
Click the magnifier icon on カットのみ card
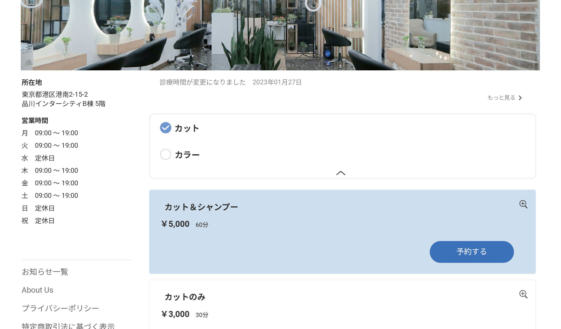523,294
